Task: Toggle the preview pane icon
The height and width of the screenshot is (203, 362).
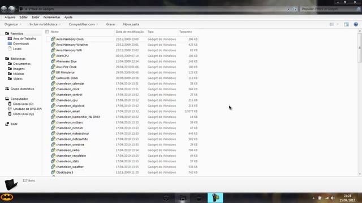Action: tap(346, 24)
